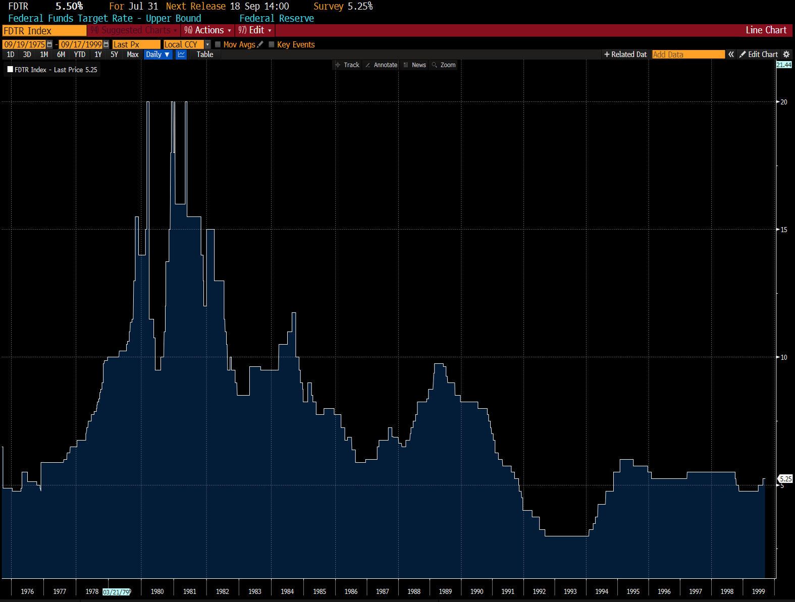The height and width of the screenshot is (602, 795).
Task: Select the 3D time range tab
Action: point(27,54)
